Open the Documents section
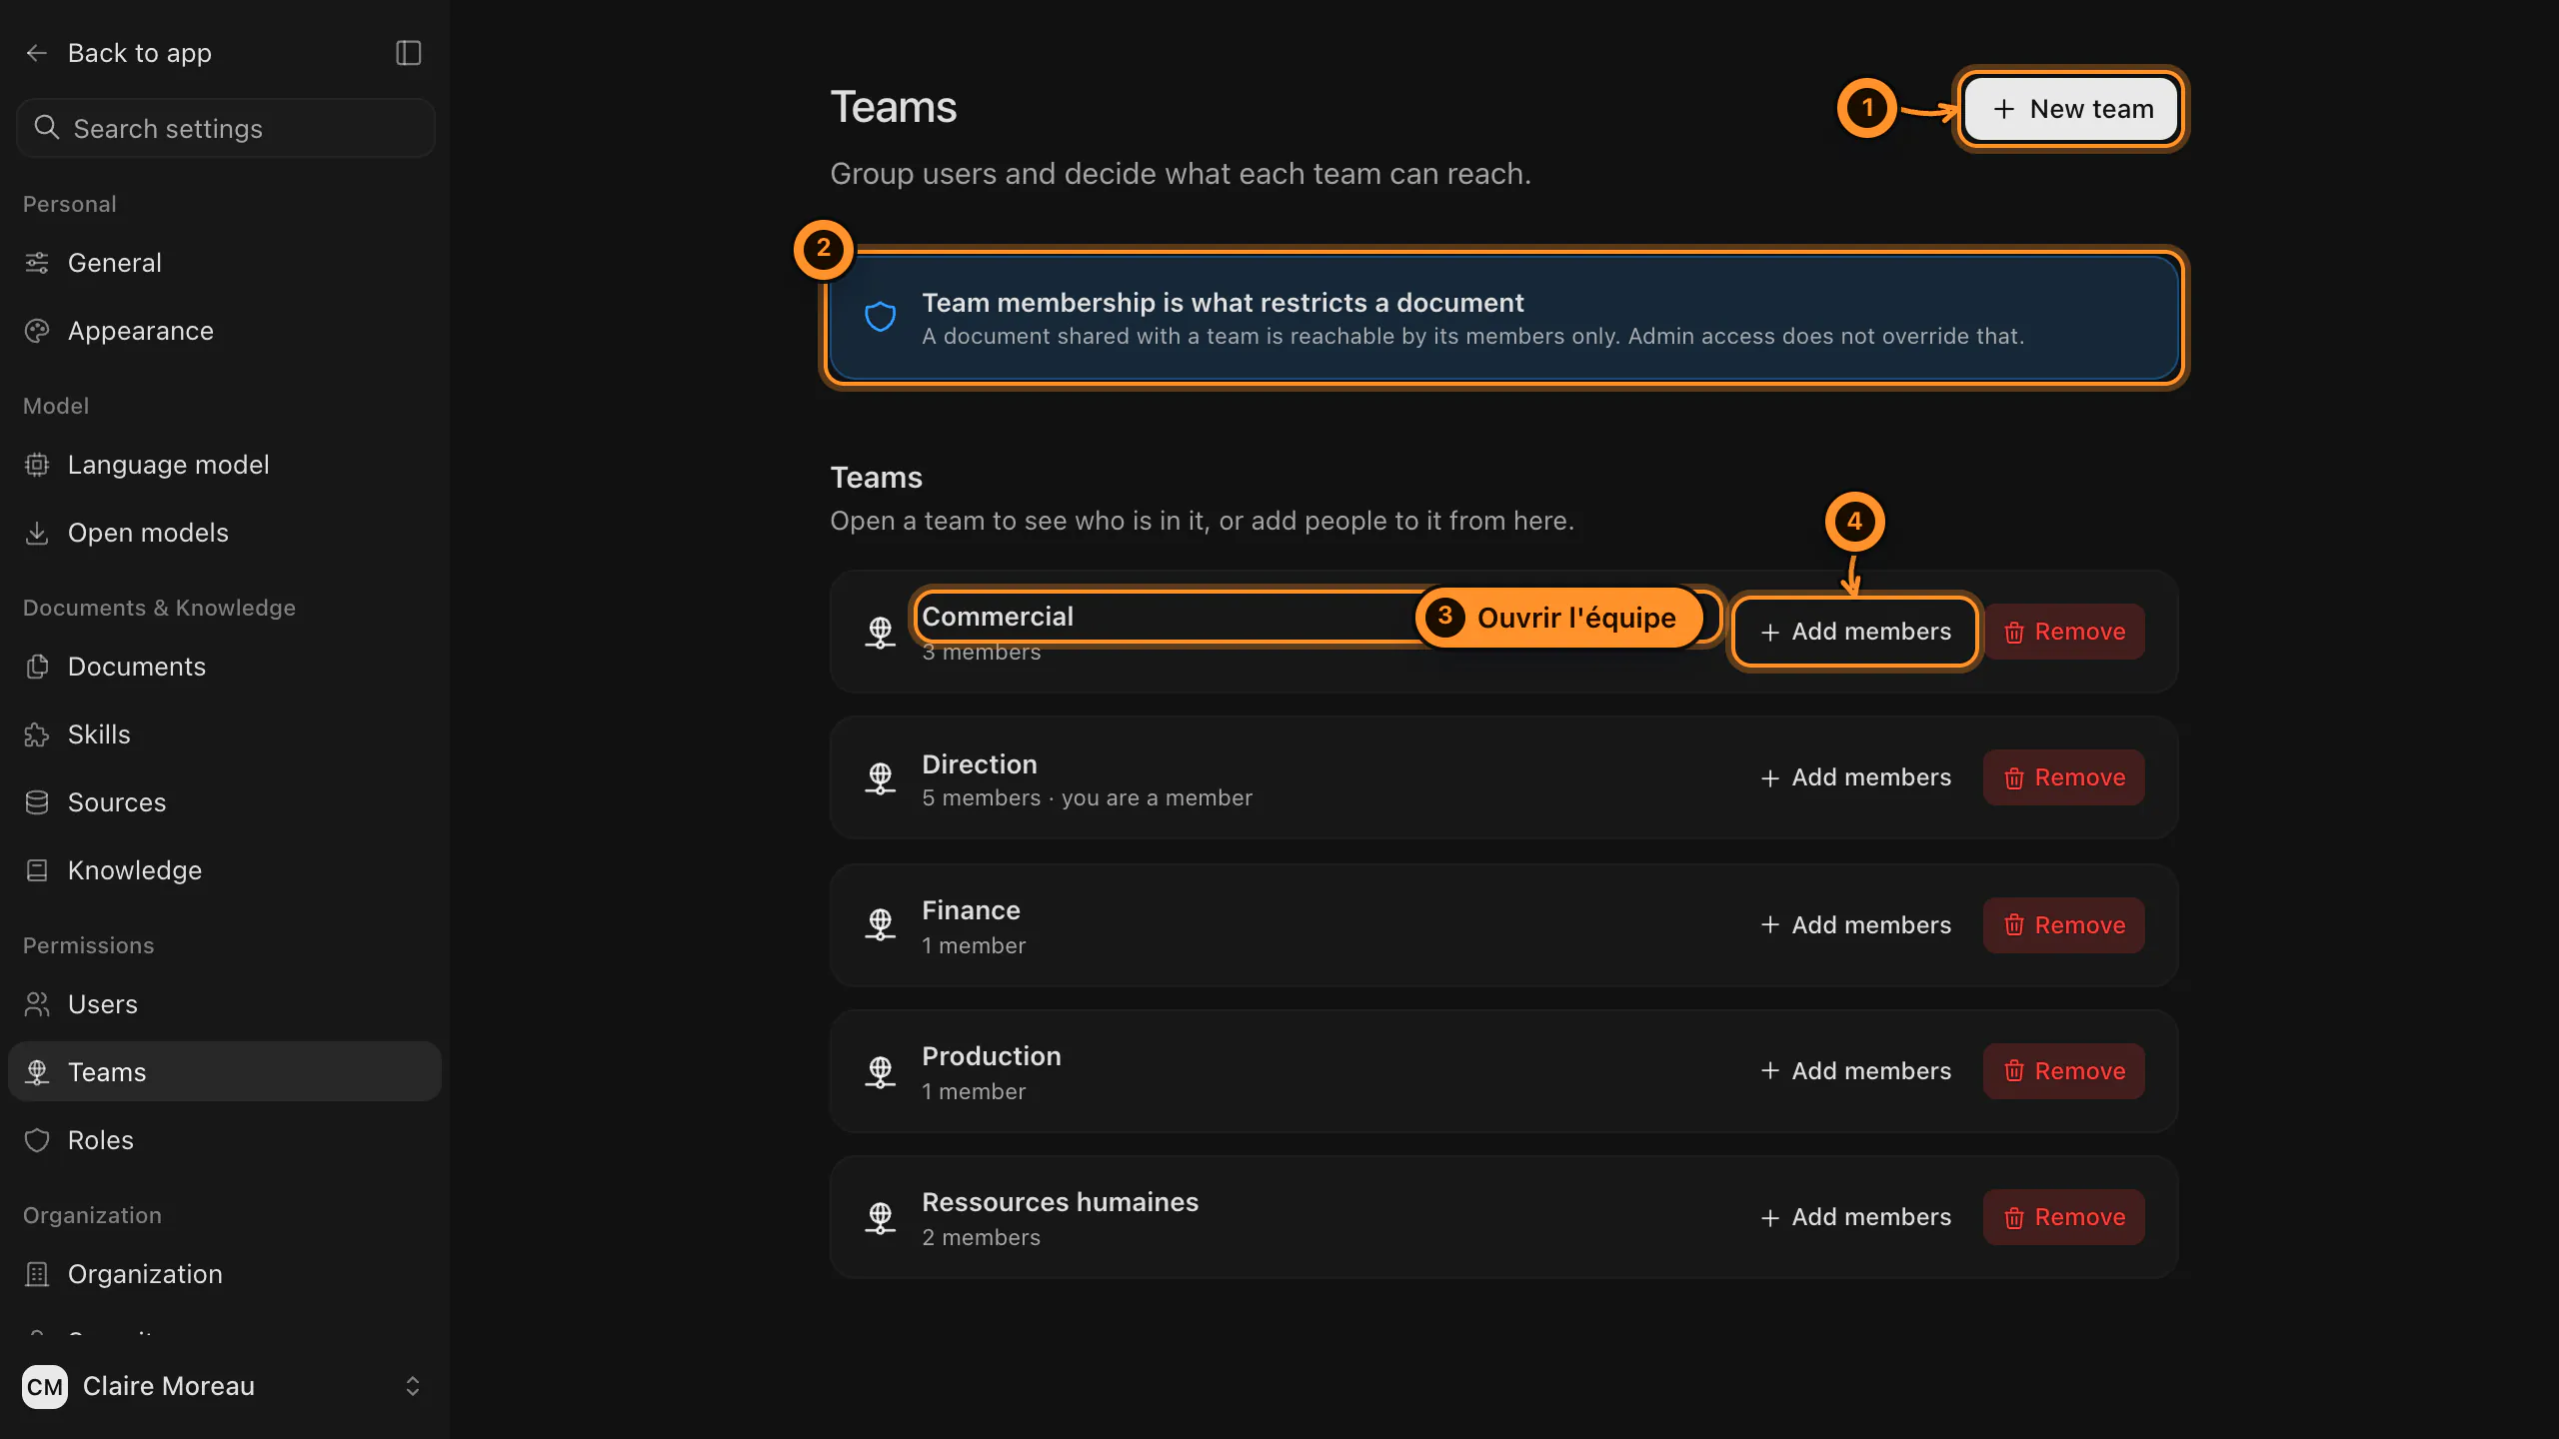The image size is (2559, 1439). [x=225, y=667]
